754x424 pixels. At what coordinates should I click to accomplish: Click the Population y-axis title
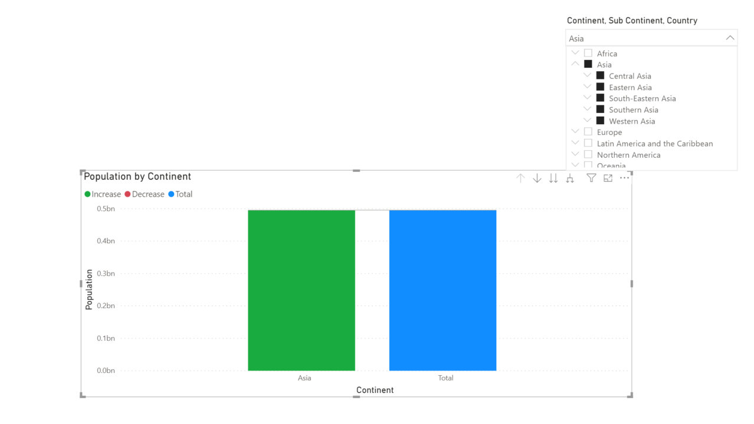tap(89, 290)
